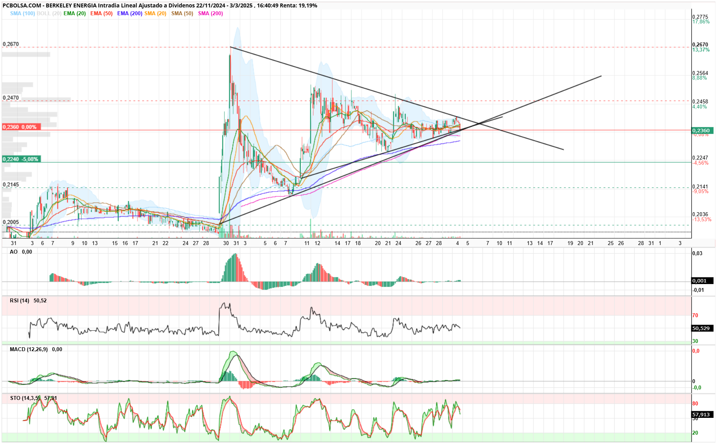This screenshot has height=444, width=717.
Task: Click the RSI 70 overbought level label
Action: pyautogui.click(x=695, y=315)
